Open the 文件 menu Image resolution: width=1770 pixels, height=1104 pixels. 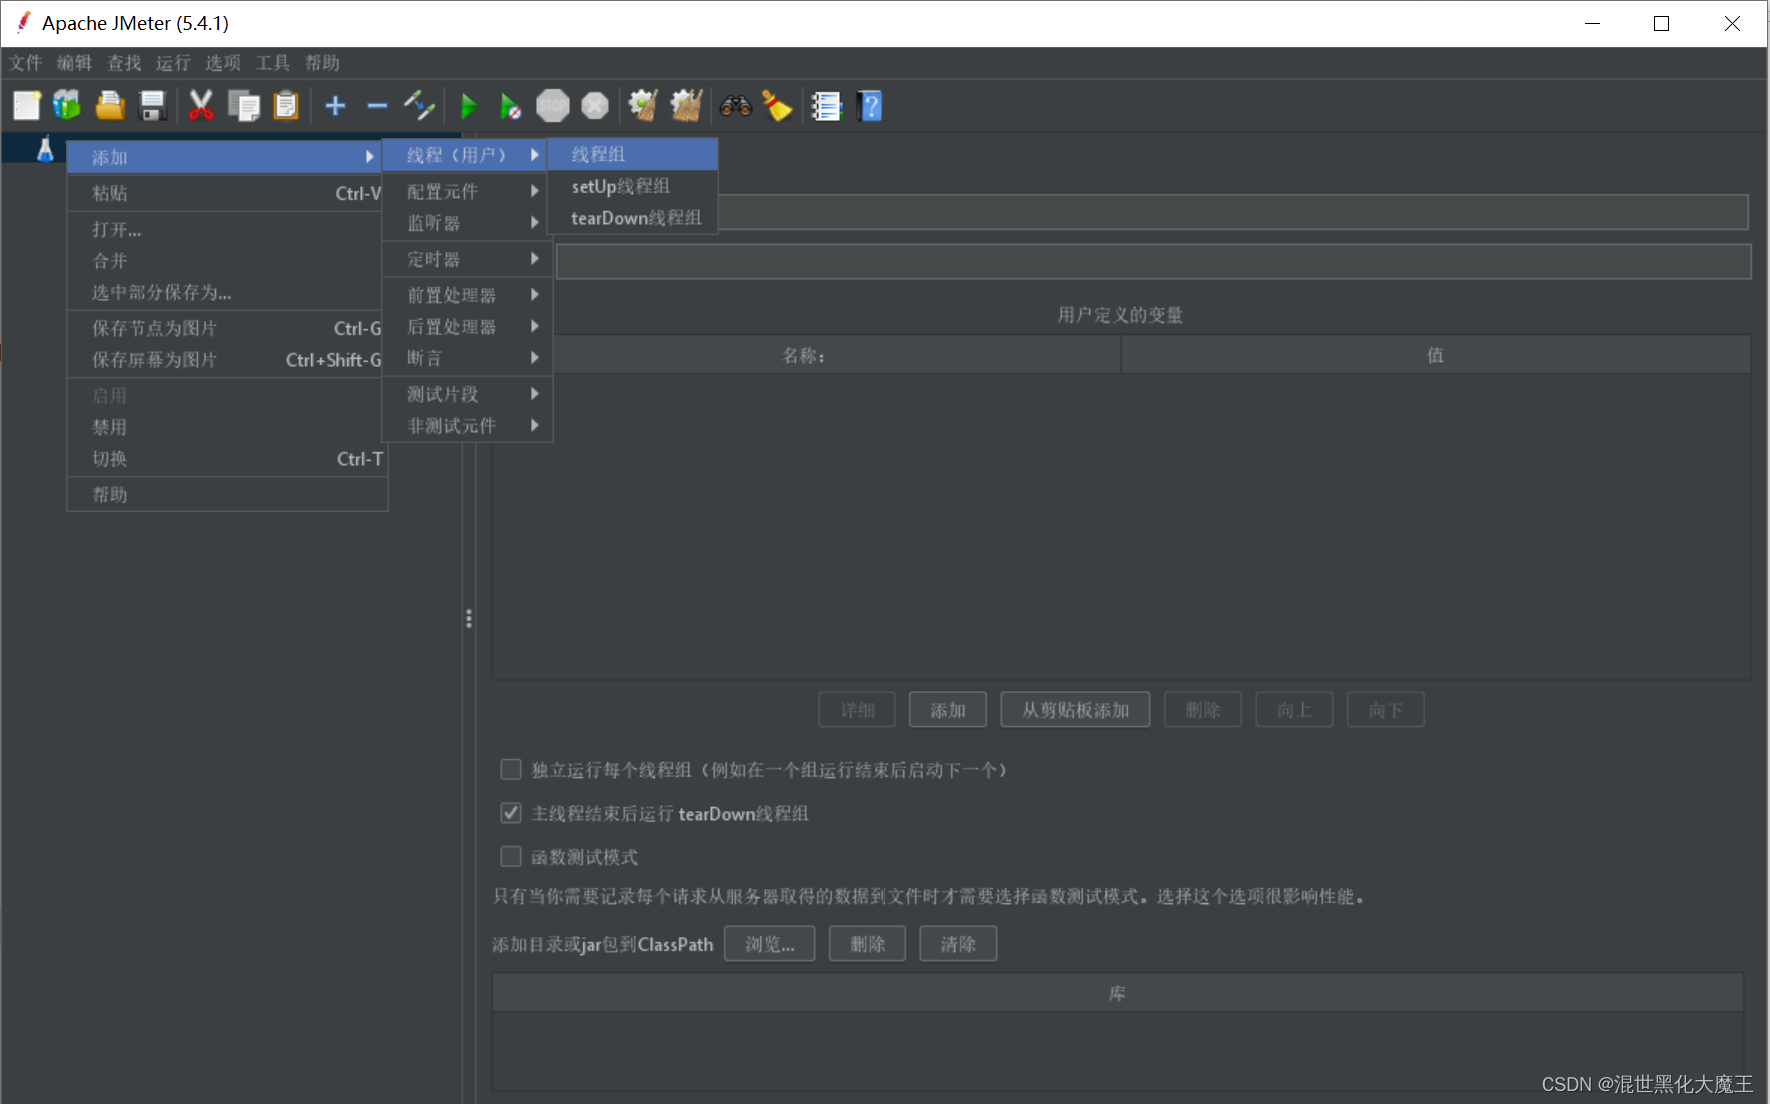pos(26,63)
